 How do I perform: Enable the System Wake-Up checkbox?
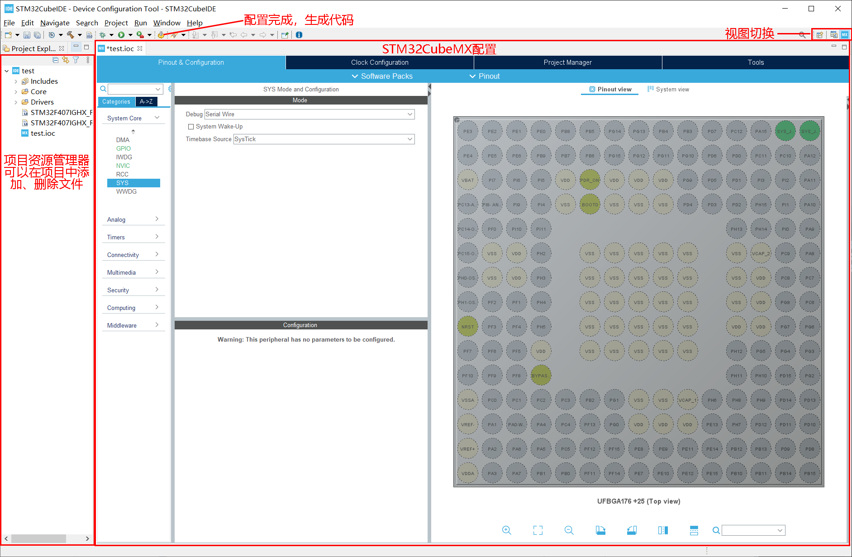[x=191, y=127]
